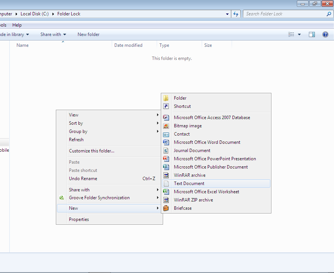The height and width of the screenshot is (273, 334).
Task: Open the address bar history dropdown
Action: [x=227, y=14]
